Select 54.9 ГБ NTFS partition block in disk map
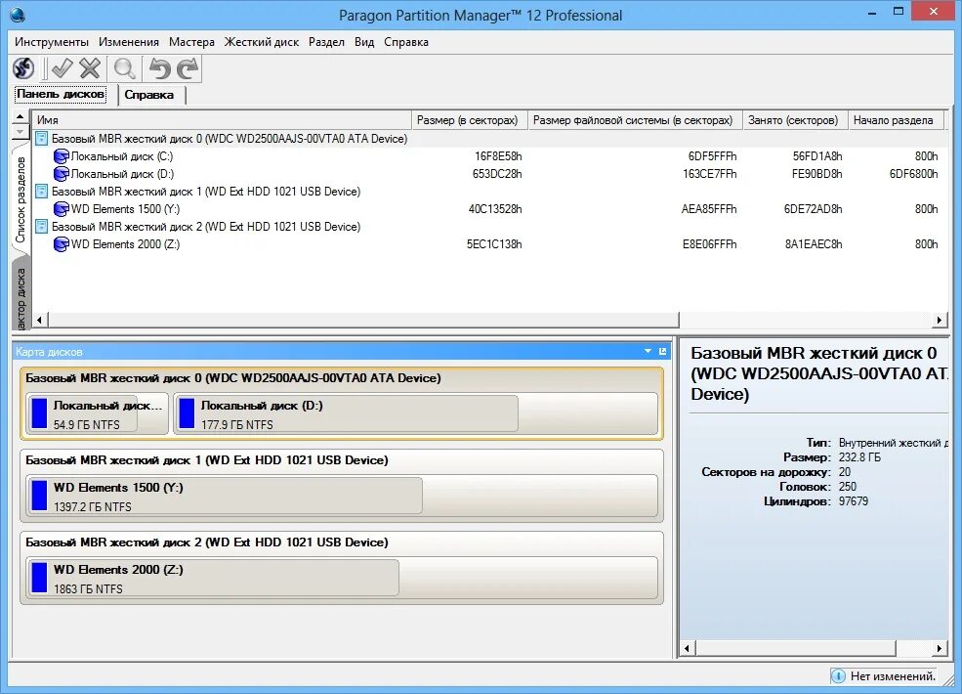 97,413
